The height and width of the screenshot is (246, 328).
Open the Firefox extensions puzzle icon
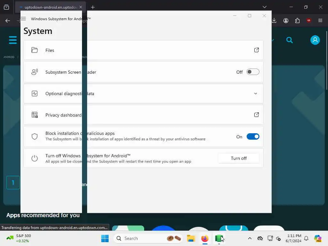(297, 20)
